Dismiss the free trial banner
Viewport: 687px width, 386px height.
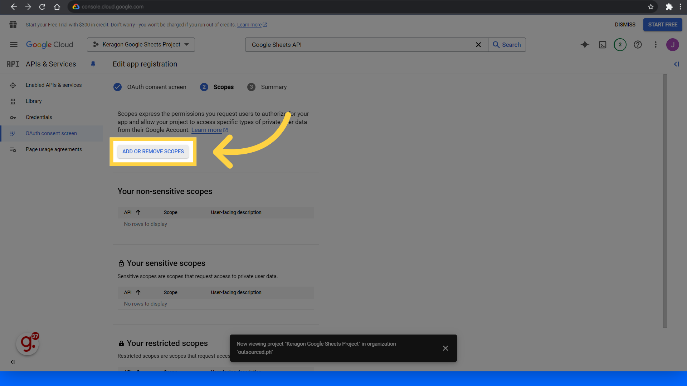pyautogui.click(x=625, y=25)
